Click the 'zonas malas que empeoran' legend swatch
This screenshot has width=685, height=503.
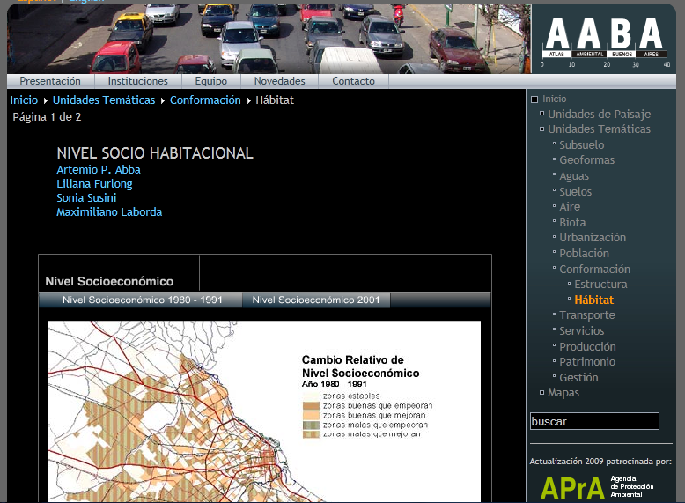pyautogui.click(x=311, y=425)
